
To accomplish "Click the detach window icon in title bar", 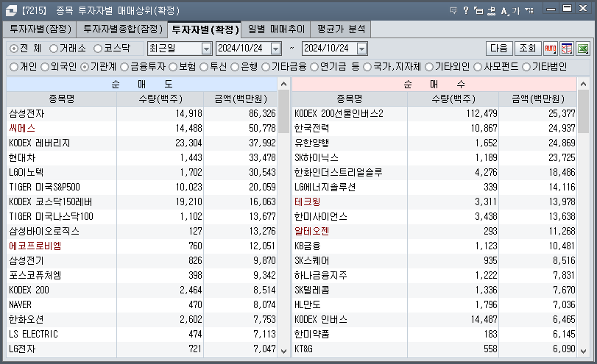I will (x=478, y=10).
